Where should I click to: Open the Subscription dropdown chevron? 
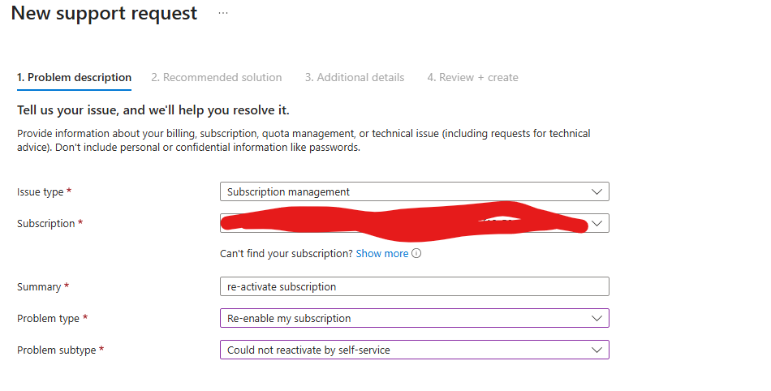click(x=597, y=224)
